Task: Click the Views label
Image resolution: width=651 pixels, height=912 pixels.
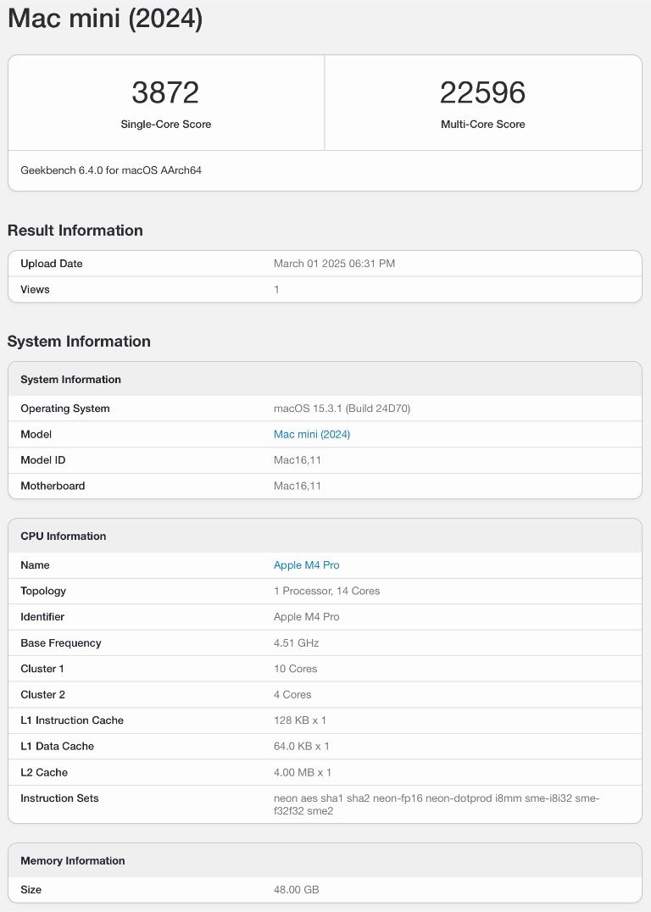Action: click(35, 290)
